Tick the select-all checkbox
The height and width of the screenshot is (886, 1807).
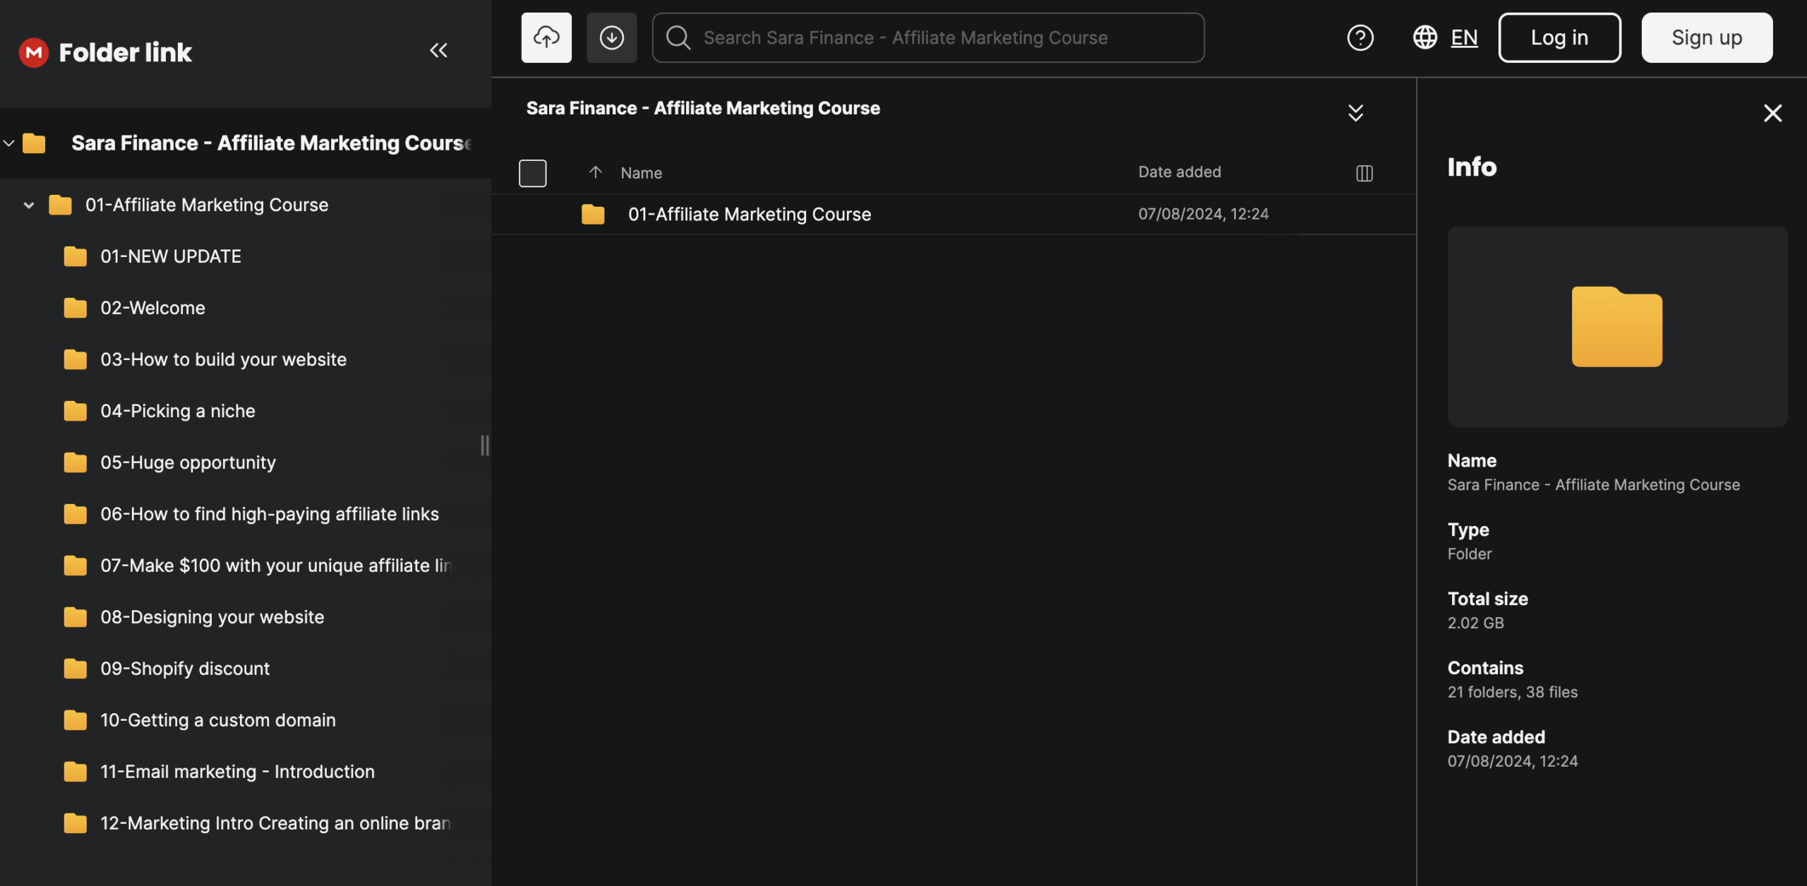tap(532, 173)
